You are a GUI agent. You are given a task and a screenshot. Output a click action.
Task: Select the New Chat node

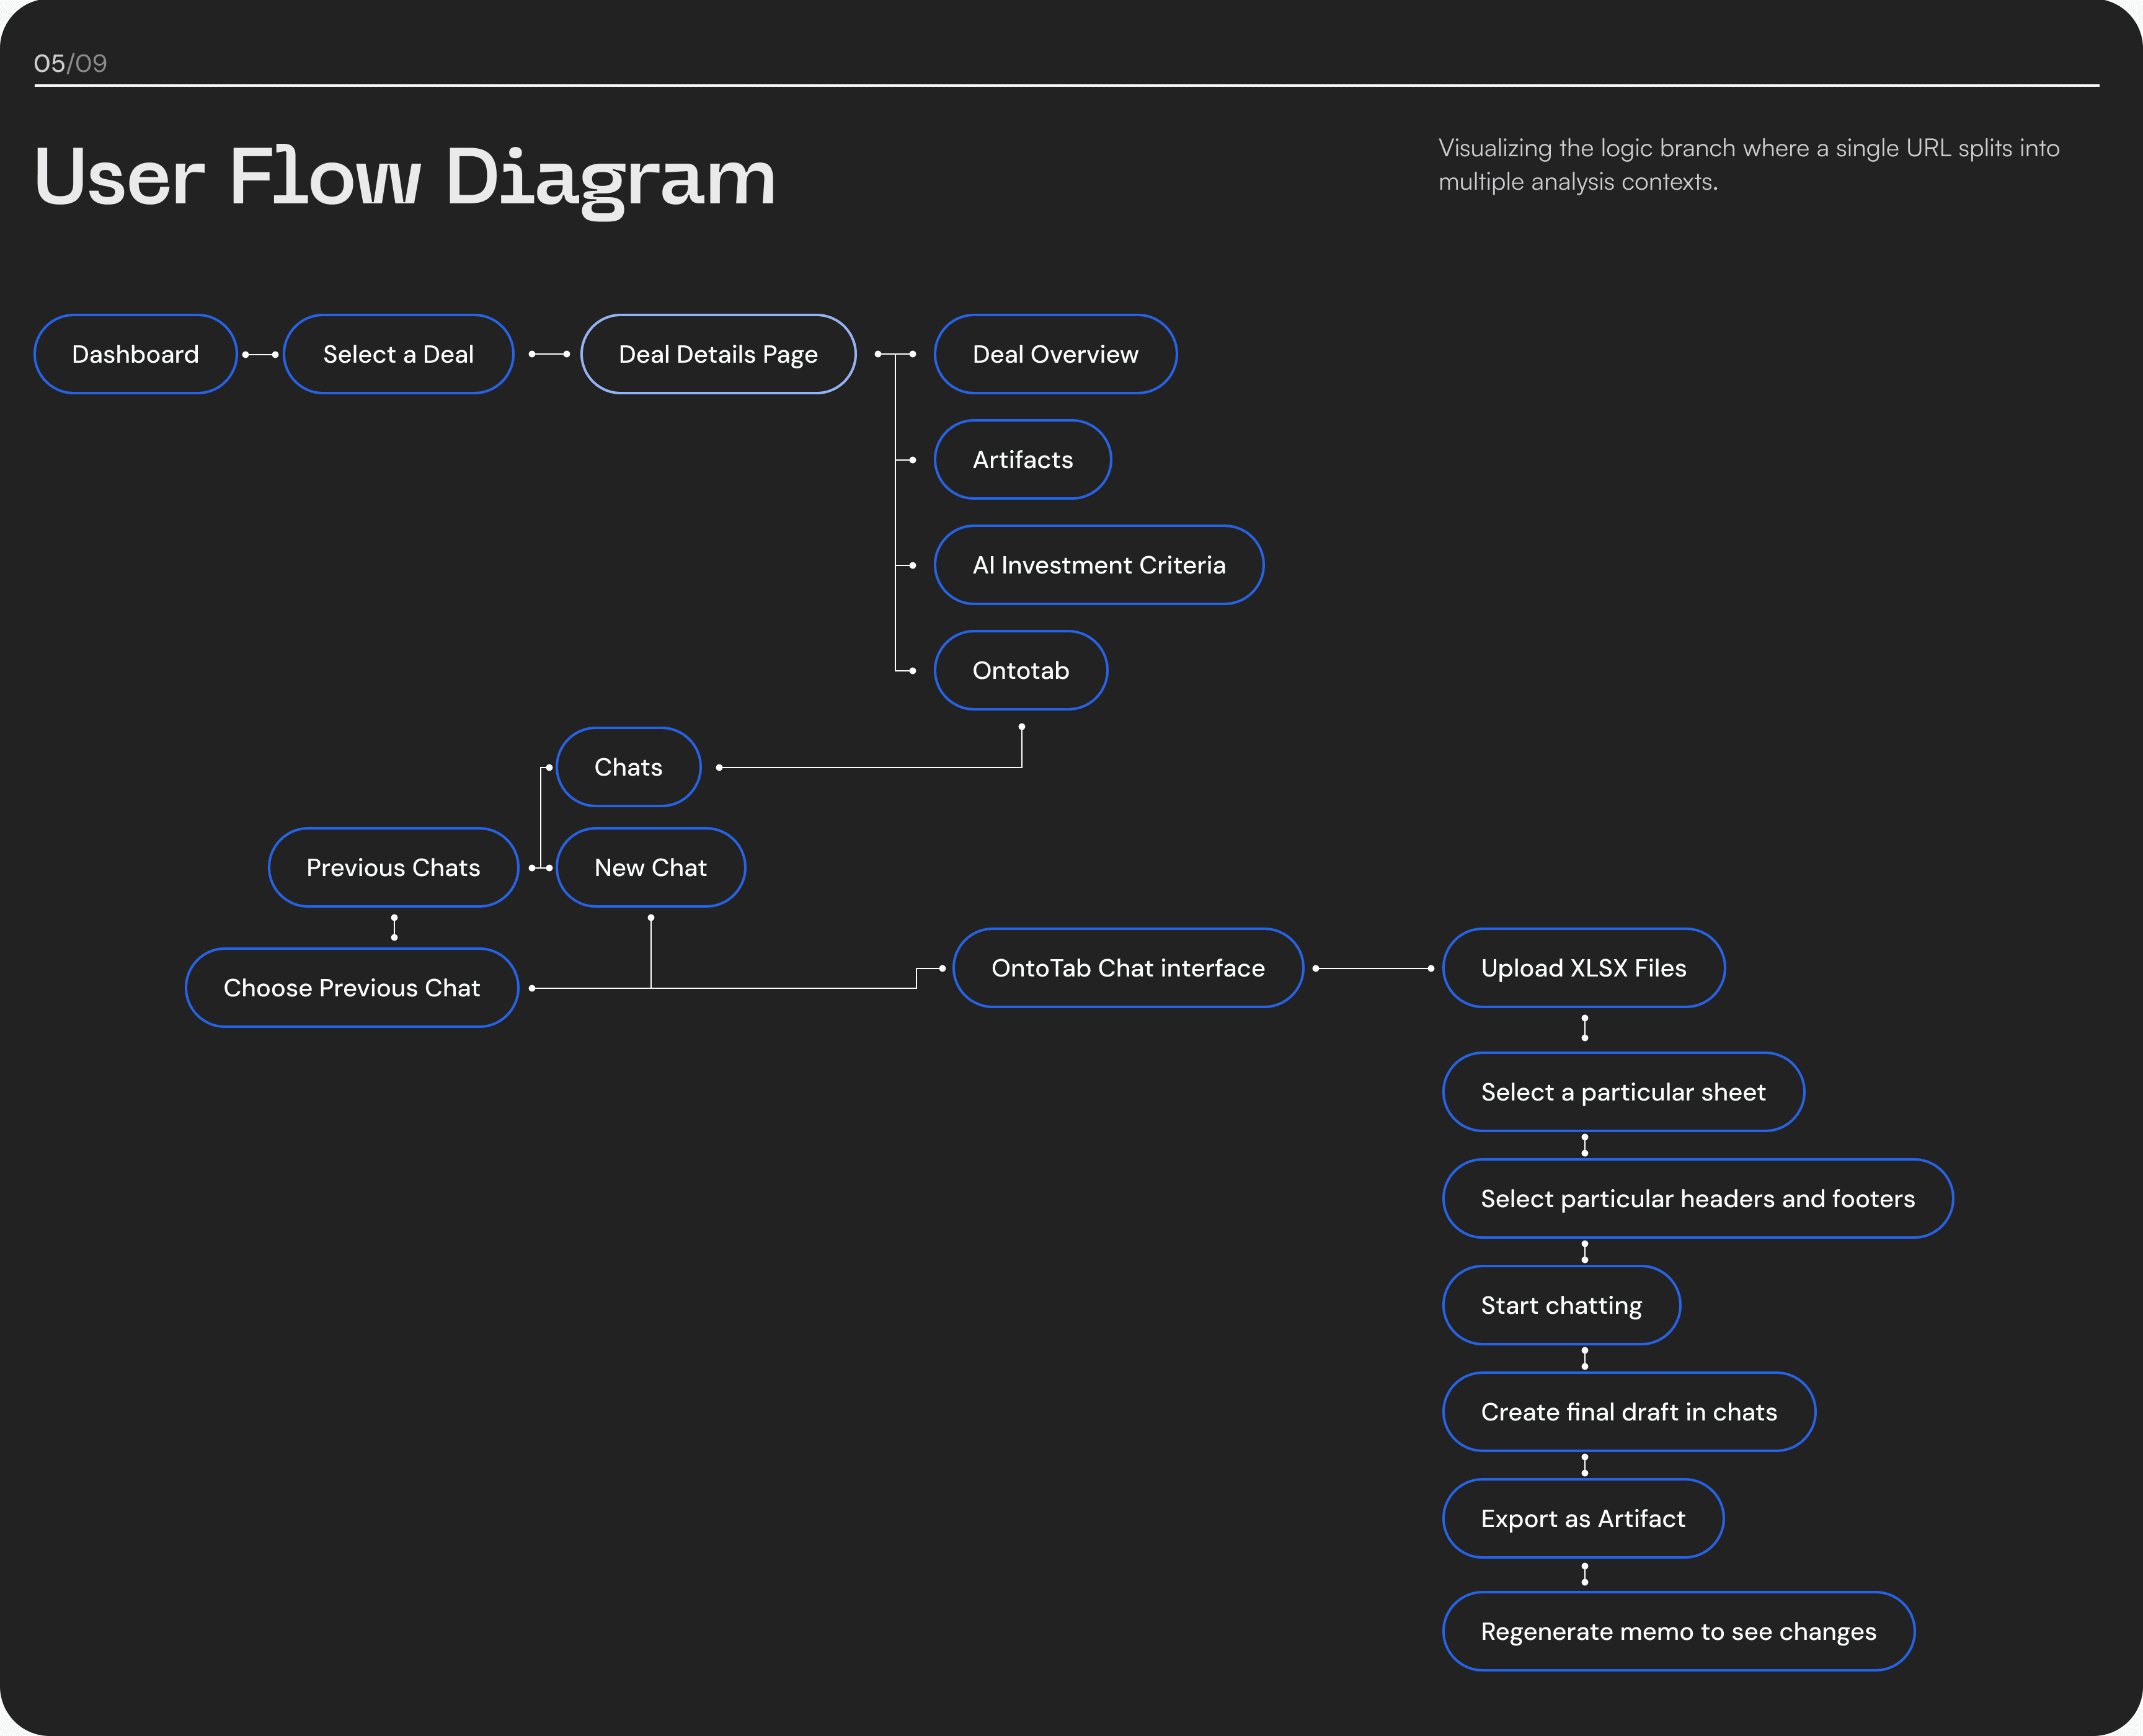coord(650,867)
